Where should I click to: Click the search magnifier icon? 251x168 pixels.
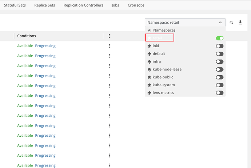click(231, 23)
